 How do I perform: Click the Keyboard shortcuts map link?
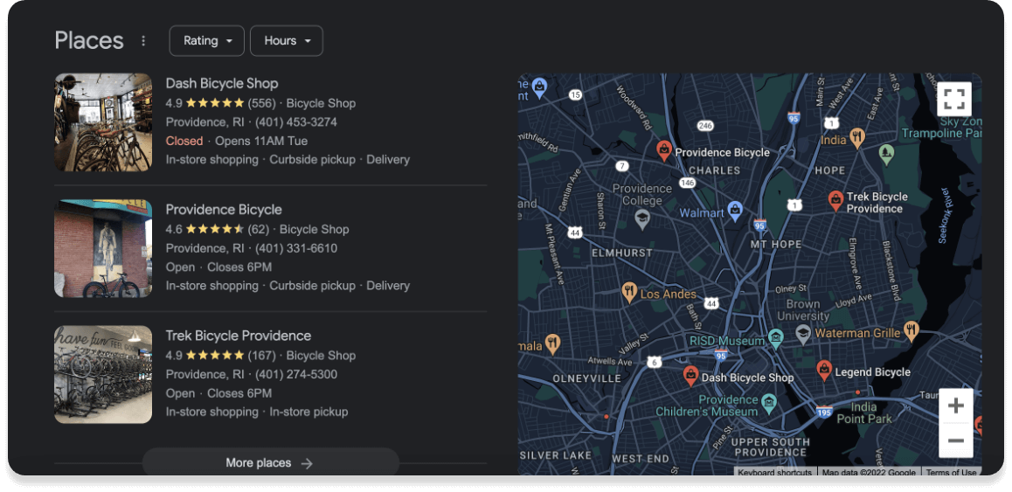(x=774, y=473)
